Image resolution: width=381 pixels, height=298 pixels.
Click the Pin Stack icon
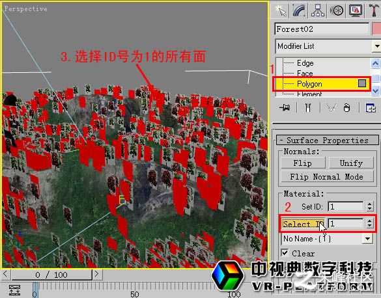click(x=285, y=107)
